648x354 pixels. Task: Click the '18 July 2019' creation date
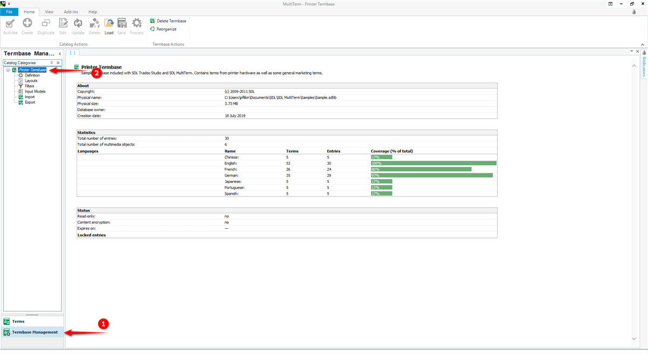[235, 115]
